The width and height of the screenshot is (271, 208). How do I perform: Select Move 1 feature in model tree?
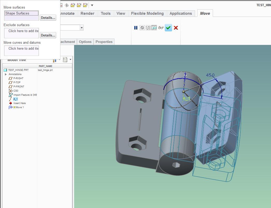click(20, 107)
